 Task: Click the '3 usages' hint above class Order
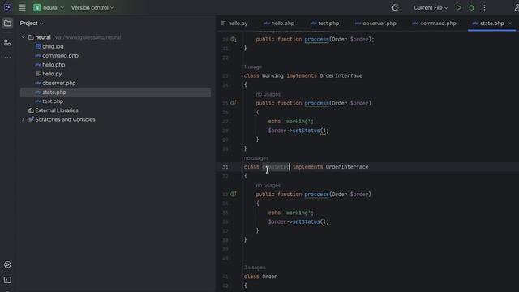(x=255, y=268)
